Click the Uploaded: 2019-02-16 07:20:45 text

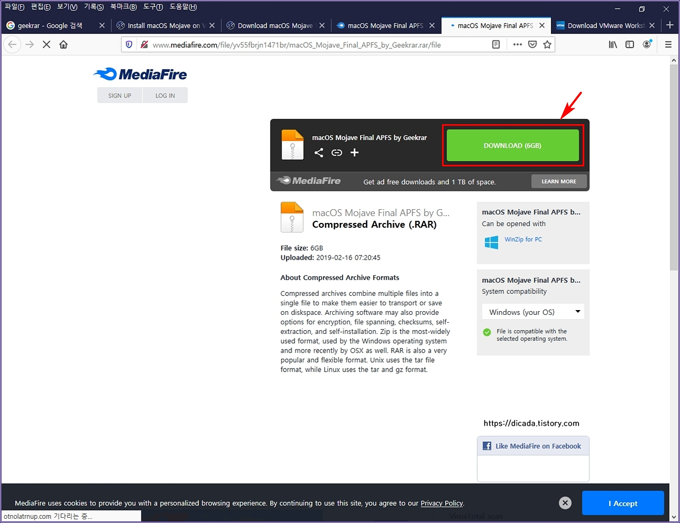coord(330,258)
